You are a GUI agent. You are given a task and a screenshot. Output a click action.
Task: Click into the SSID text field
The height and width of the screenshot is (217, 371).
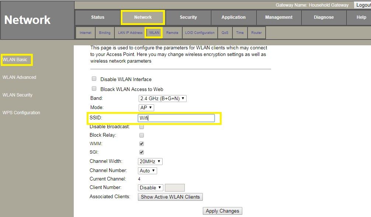click(x=176, y=118)
